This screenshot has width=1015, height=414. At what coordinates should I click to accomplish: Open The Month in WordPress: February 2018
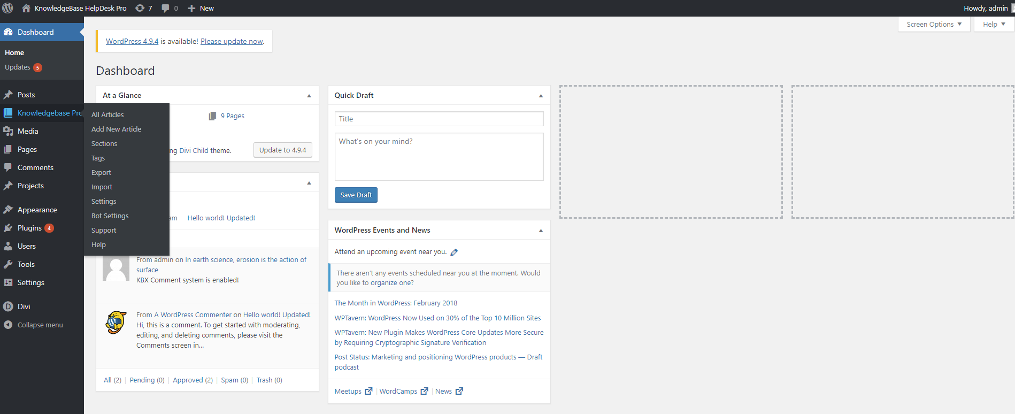tap(396, 303)
